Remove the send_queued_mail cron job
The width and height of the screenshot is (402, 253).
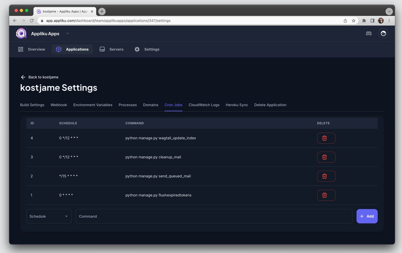coord(326,176)
